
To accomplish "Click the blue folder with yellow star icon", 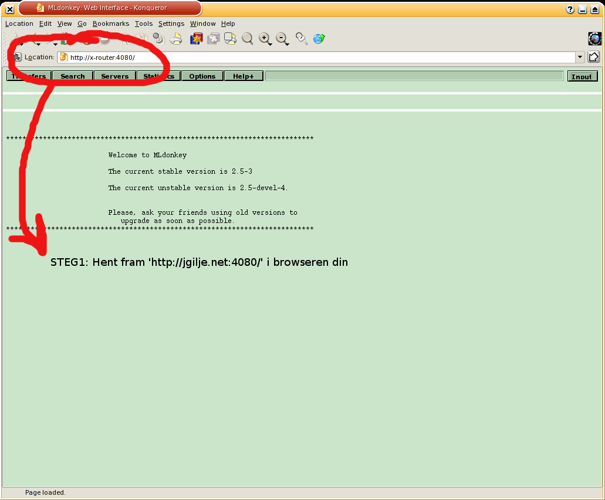I will click(196, 39).
